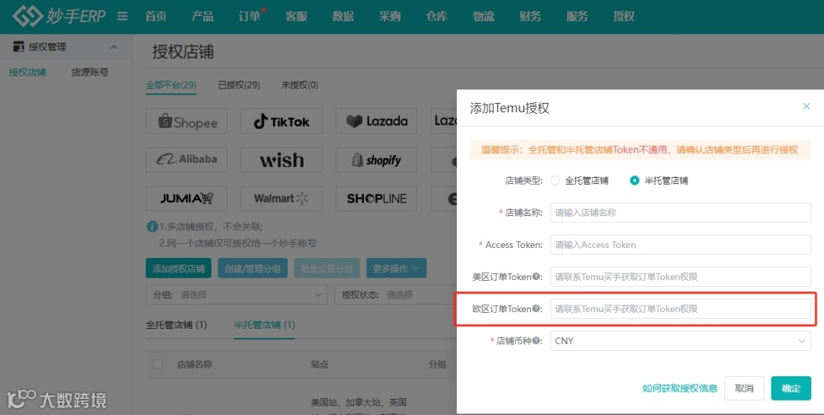Select 货源账号 in the sidebar
Screen dimensions: 824x415
[x=90, y=72]
